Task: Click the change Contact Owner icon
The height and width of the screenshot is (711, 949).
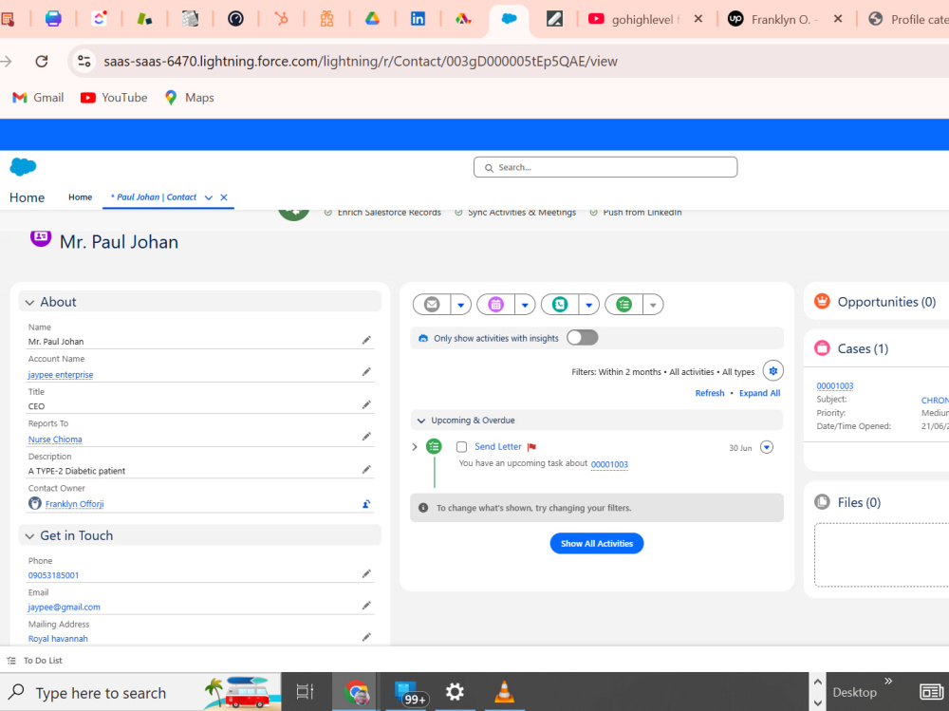Action: coord(366,504)
